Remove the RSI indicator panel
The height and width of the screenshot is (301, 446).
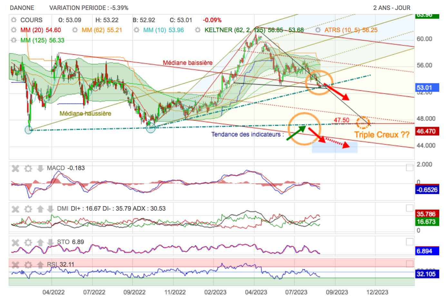click(15, 265)
